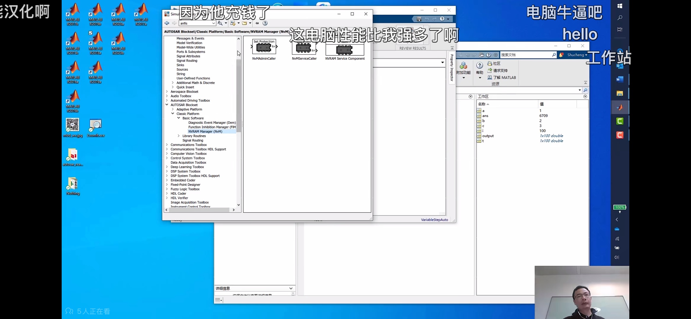Screen dimensions: 691x319
Task: Open Word from the Windows taskbar
Action: (619, 79)
